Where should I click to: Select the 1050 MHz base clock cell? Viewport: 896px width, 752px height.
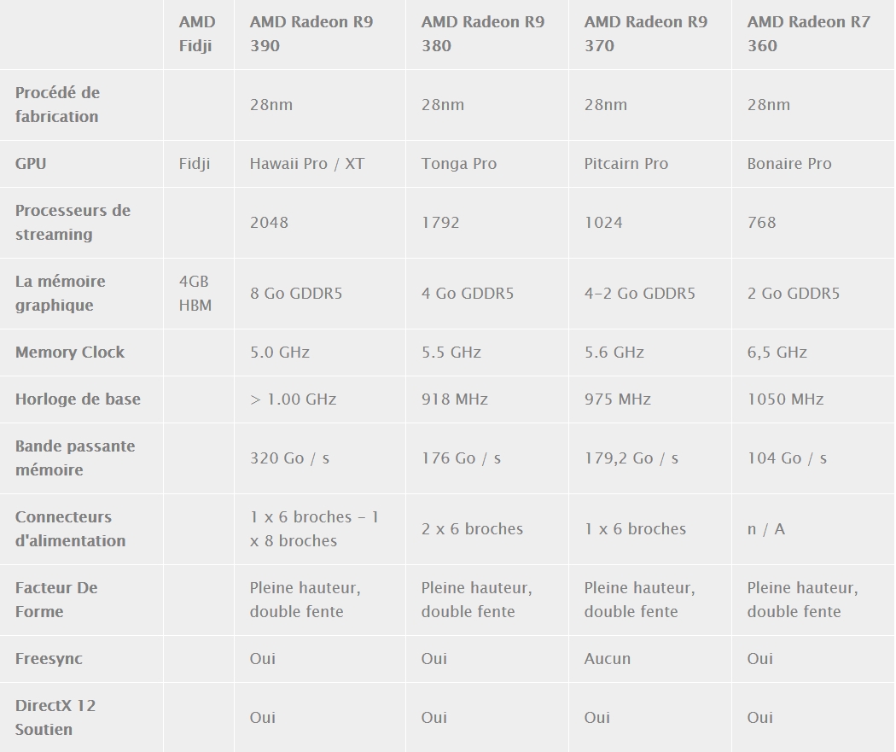point(785,399)
